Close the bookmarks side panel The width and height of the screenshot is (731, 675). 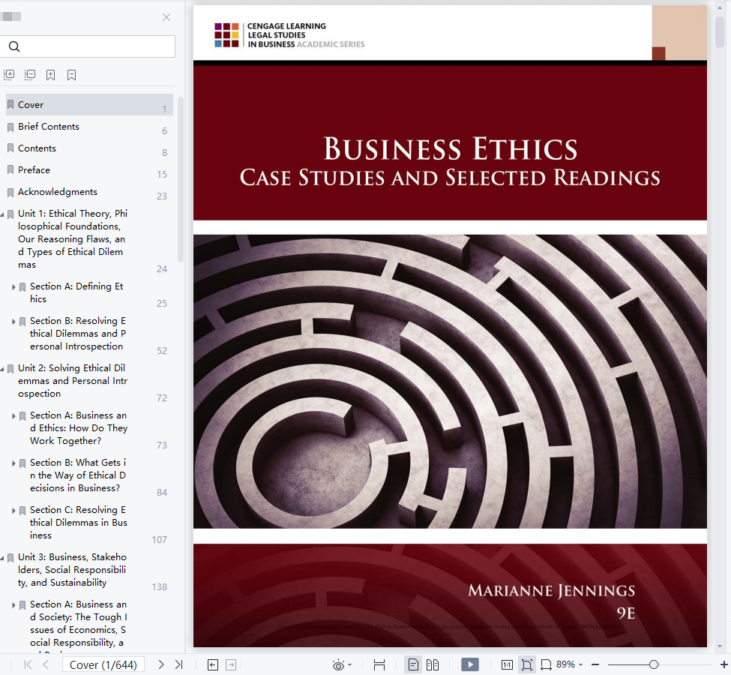point(166,17)
